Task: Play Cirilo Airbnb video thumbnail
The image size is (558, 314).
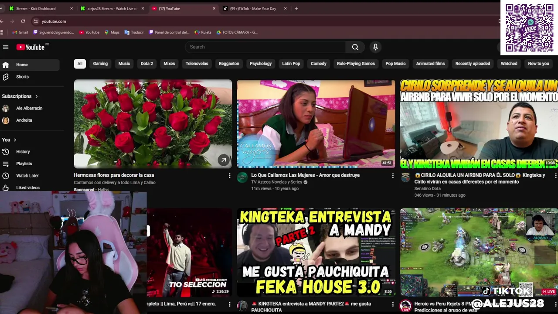Action: point(479,124)
